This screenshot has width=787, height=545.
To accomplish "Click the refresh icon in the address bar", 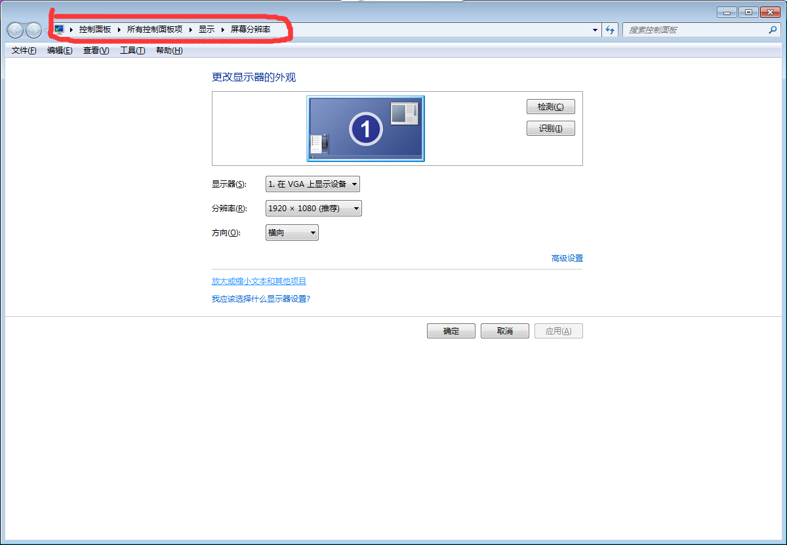I will click(610, 30).
